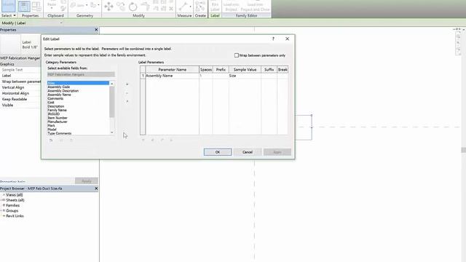
Task: Select the Move tool icon
Action: (x=108, y=7)
